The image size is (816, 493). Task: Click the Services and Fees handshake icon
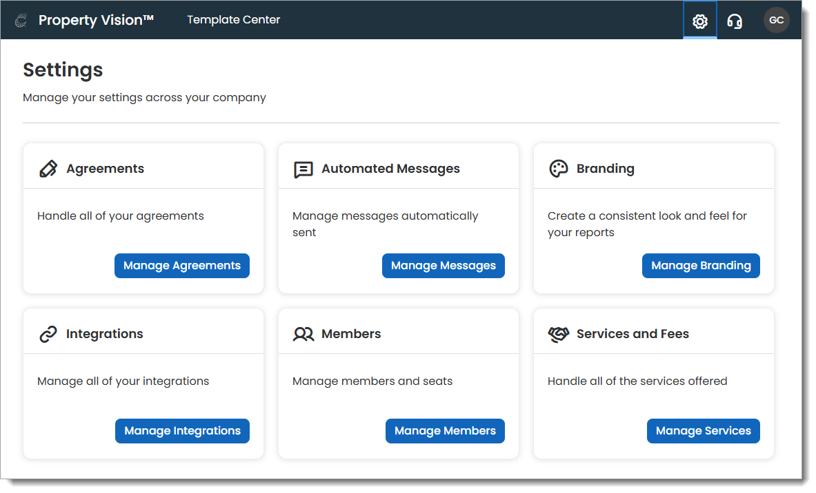click(x=558, y=335)
